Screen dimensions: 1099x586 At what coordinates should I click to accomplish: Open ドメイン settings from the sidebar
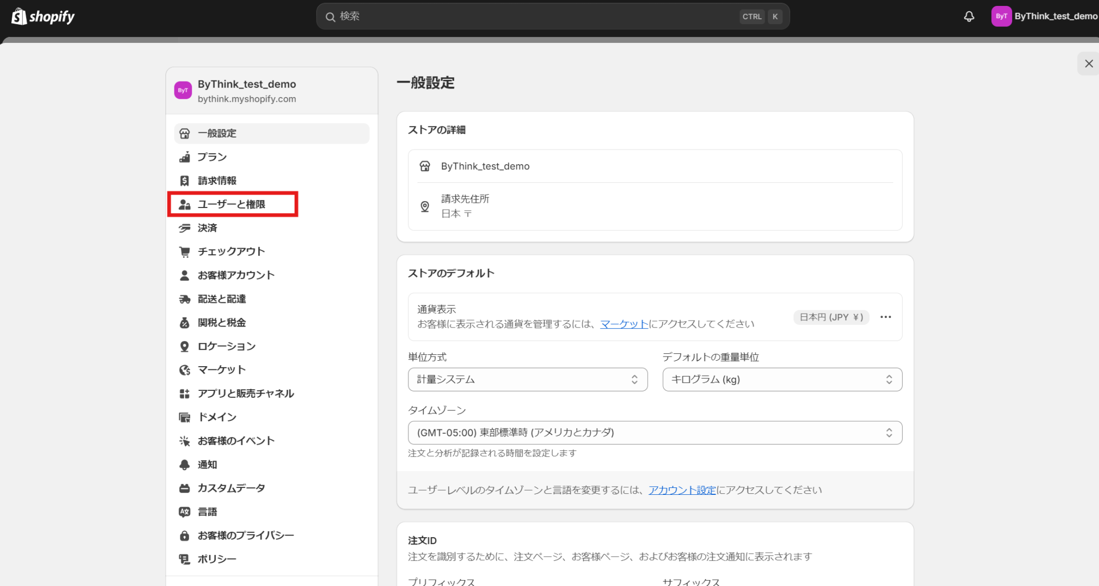(216, 417)
